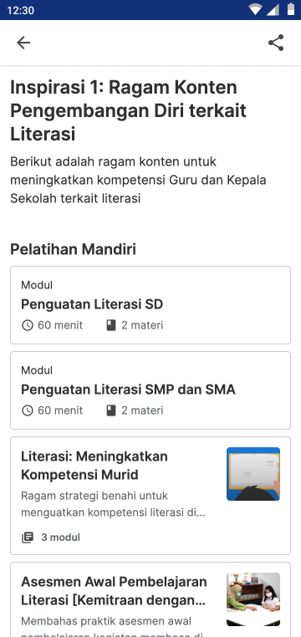
Task: Tap the Wi-Fi status bar icon
Action: coord(255,10)
